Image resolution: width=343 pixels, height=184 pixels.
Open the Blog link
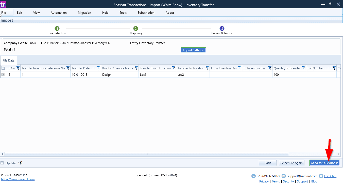(314, 181)
